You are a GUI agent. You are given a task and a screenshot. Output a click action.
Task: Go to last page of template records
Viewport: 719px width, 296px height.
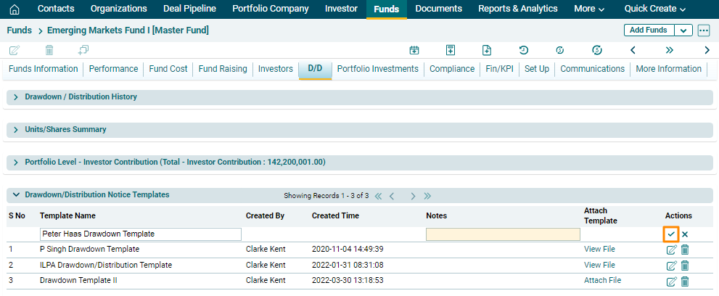pyautogui.click(x=428, y=196)
